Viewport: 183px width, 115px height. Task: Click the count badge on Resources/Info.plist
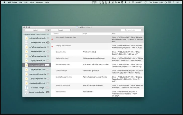pyautogui.click(x=48, y=92)
